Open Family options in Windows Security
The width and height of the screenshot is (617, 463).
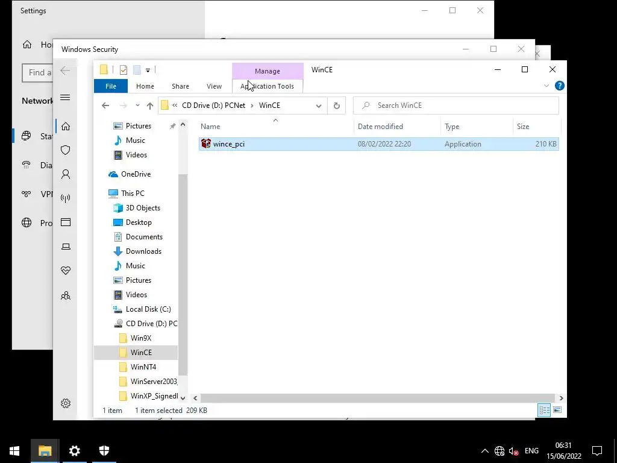[x=65, y=295]
